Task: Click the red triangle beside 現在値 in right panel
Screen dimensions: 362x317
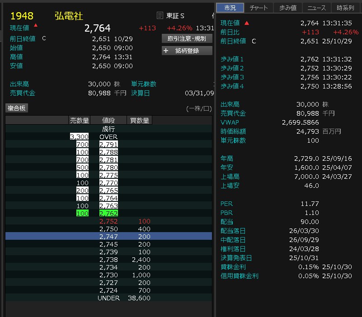Action: [246, 23]
